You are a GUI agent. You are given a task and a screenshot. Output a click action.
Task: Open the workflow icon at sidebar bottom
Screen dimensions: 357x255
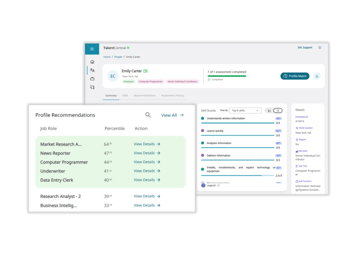(92, 87)
